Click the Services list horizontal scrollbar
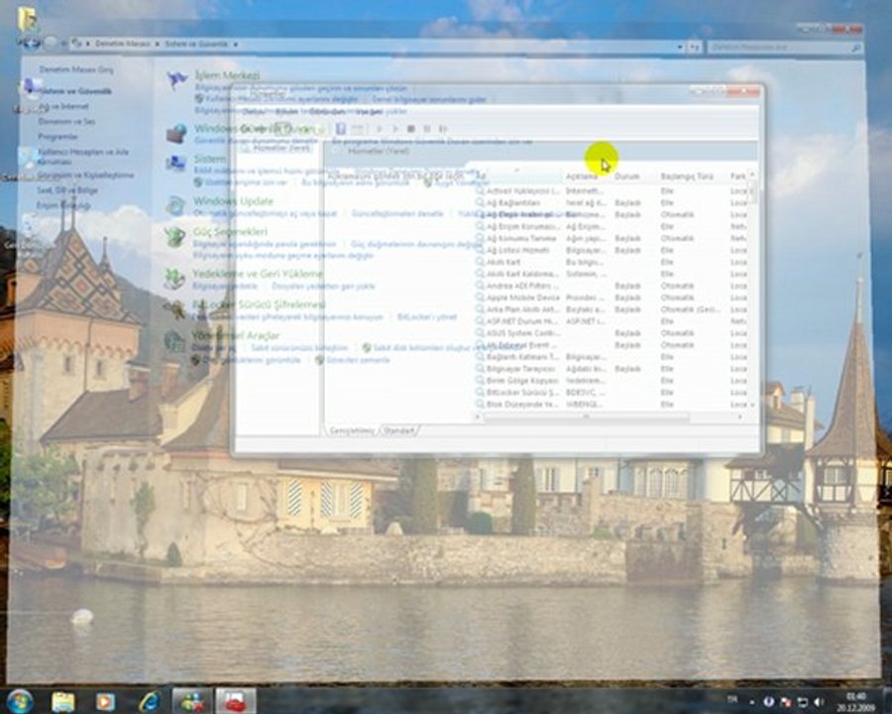 pos(586,417)
